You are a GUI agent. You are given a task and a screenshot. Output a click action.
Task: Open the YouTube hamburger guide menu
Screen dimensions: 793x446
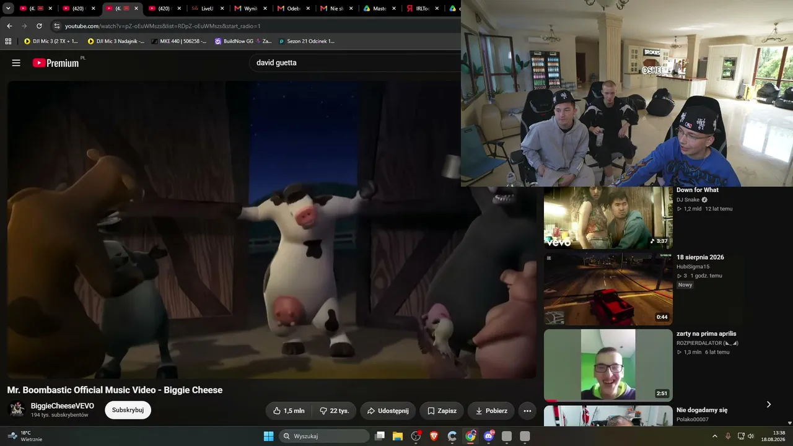point(16,63)
